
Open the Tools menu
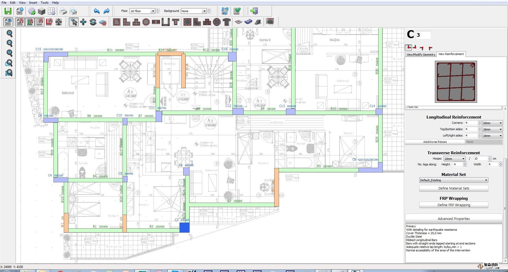coord(44,2)
